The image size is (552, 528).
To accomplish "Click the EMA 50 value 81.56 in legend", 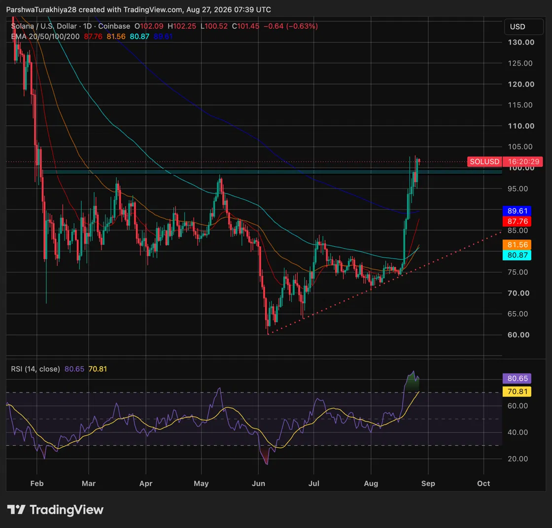I will point(116,36).
